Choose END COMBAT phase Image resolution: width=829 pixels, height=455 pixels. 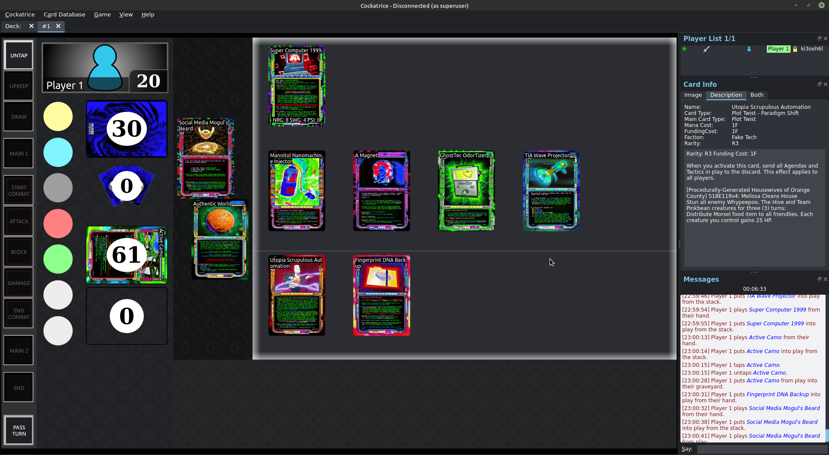click(19, 314)
